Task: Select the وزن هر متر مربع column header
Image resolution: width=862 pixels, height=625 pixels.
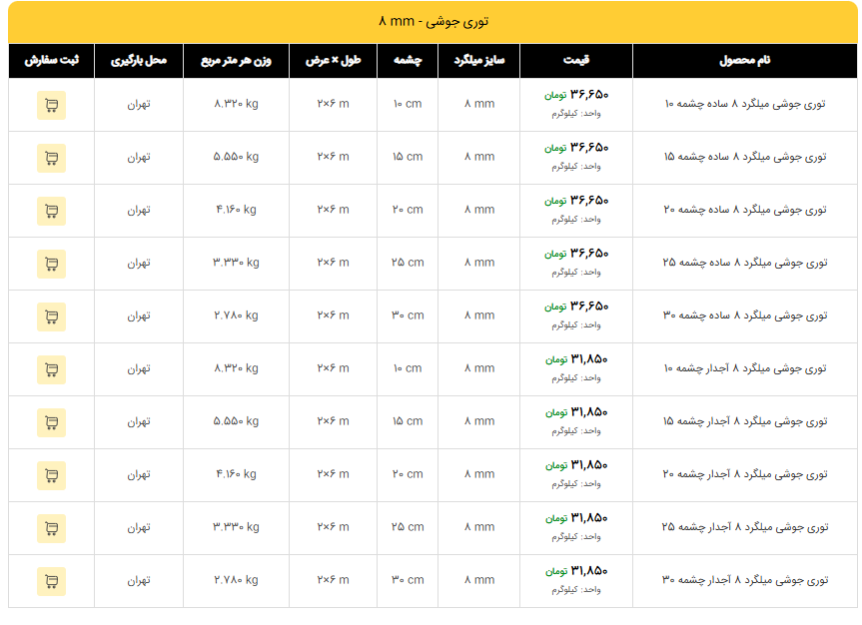Action: 236,61
